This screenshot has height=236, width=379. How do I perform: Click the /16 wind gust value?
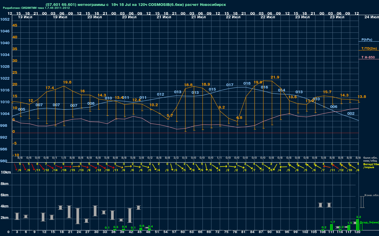[x=64, y=170]
